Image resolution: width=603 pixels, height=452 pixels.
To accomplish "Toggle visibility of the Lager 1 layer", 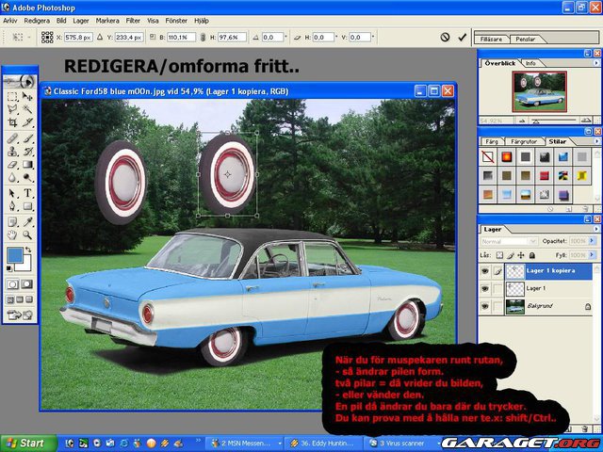I will 485,287.
